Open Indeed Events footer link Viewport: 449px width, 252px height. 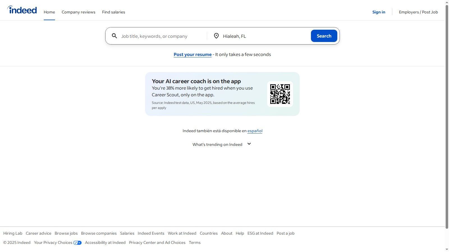[151, 233]
